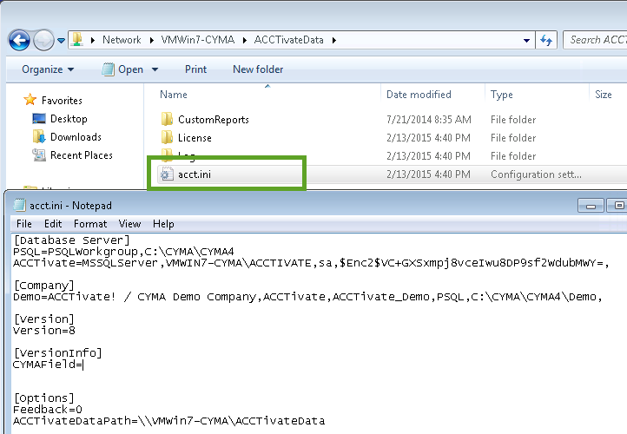Click the Demo=ACCTivate! company line

(x=307, y=297)
